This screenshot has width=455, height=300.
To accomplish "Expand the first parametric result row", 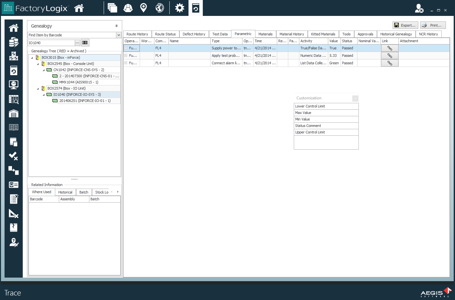I will click(125, 48).
